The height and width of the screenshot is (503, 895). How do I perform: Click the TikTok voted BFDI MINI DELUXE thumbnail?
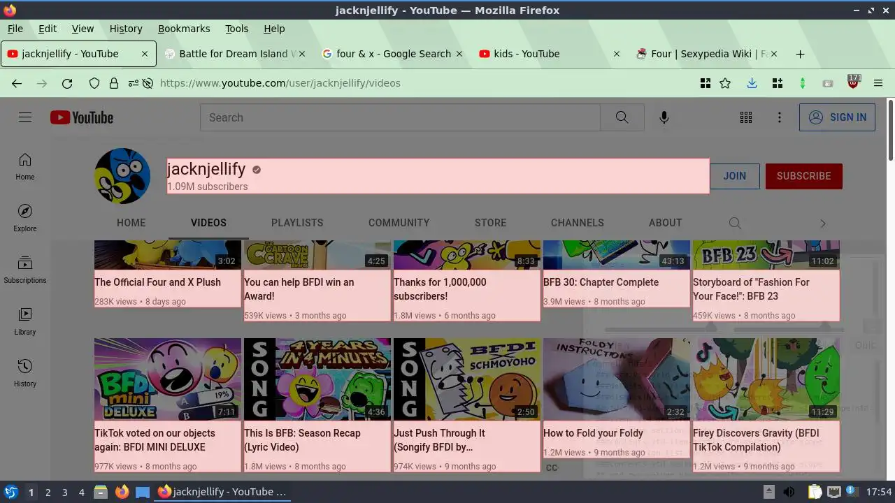(168, 379)
